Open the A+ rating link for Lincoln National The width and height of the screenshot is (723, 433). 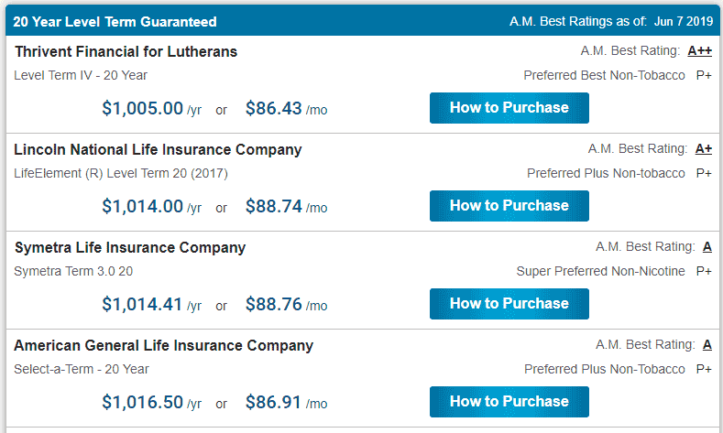click(x=704, y=149)
